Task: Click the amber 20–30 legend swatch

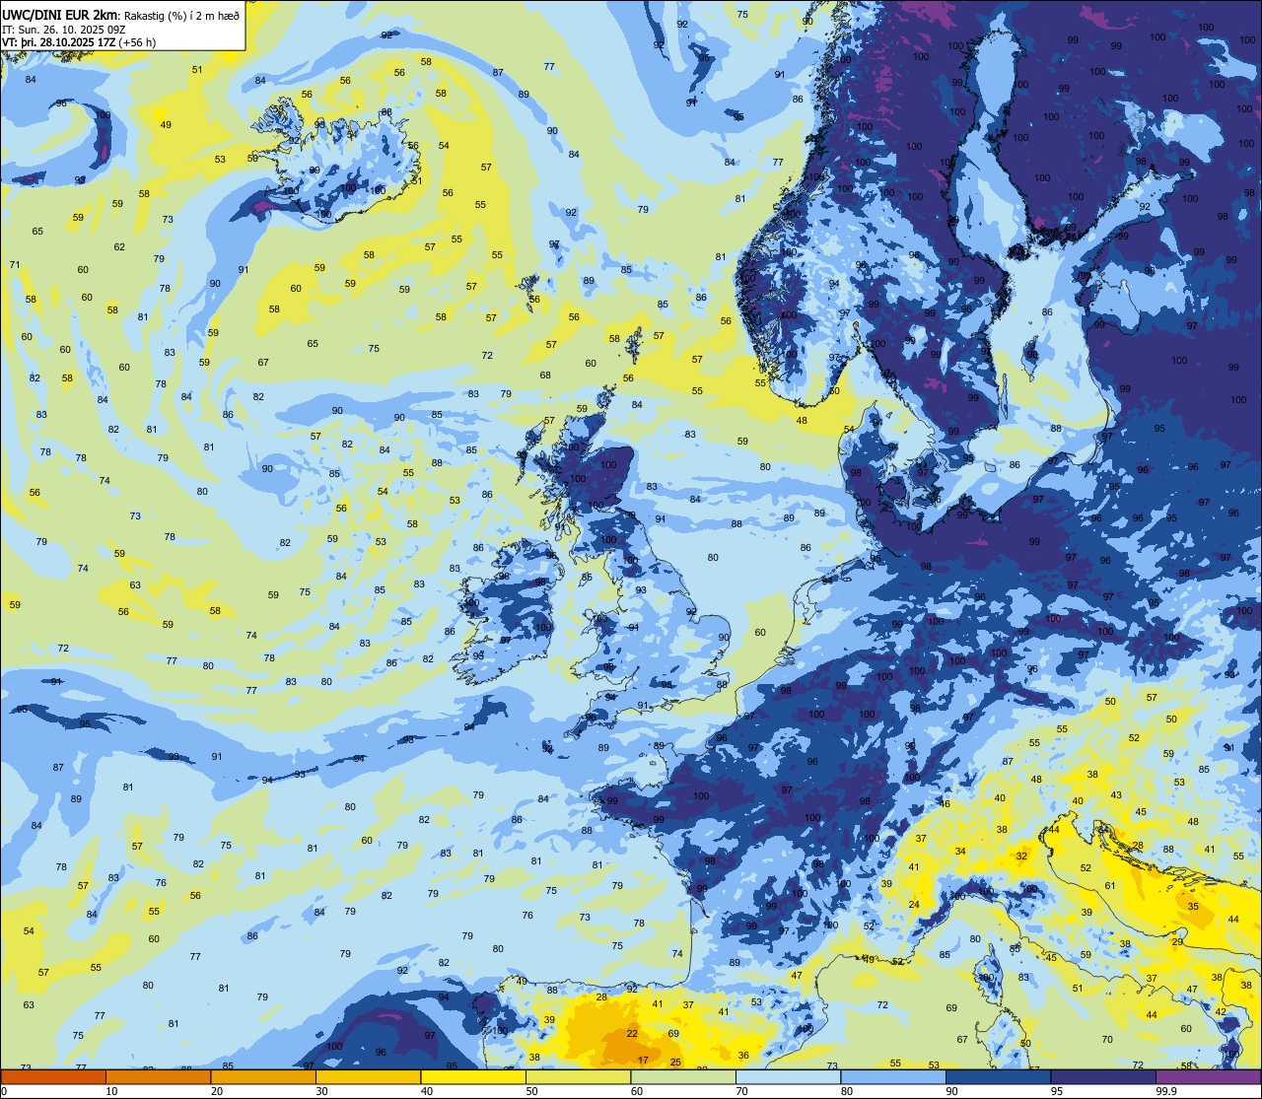Action: tap(263, 1076)
